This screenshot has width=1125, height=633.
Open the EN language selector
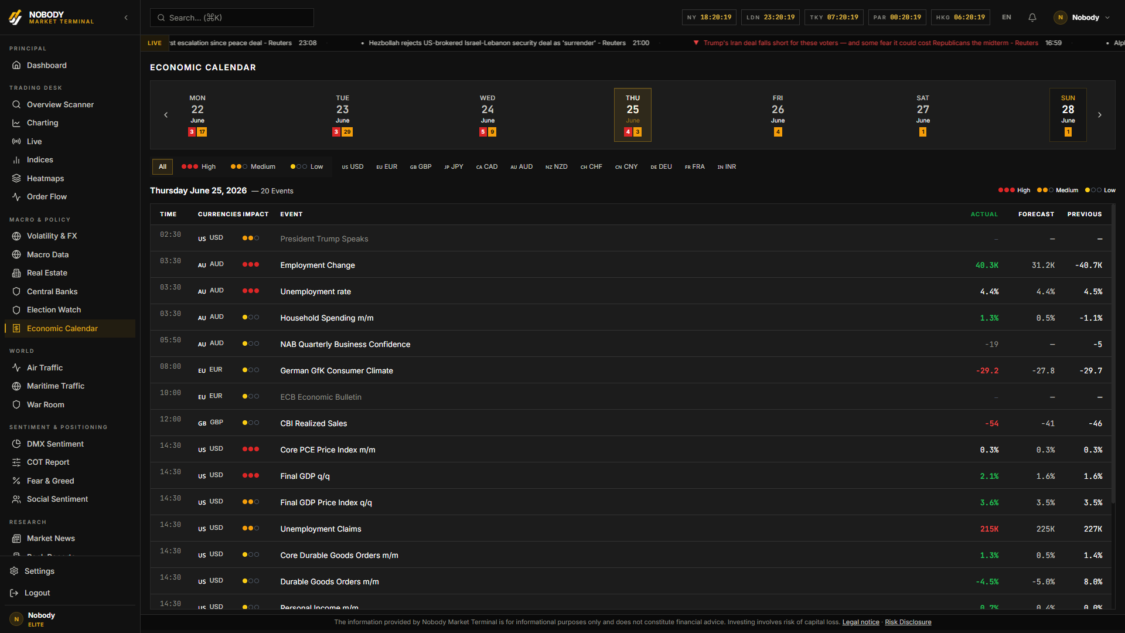pos(1007,18)
